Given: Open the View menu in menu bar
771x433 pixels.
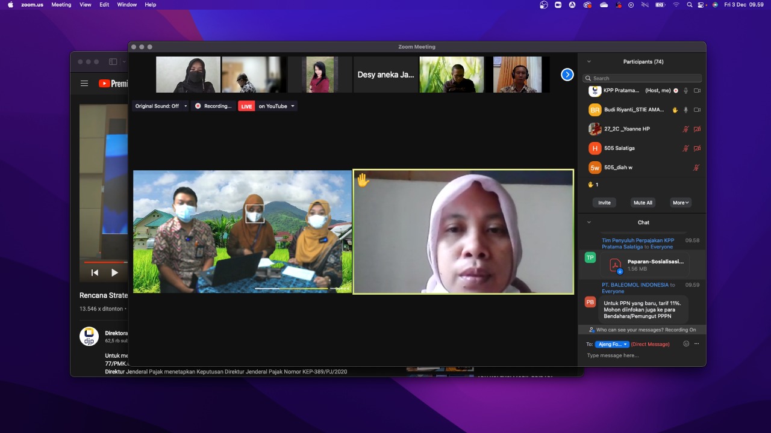Looking at the screenshot, I should pos(86,5).
